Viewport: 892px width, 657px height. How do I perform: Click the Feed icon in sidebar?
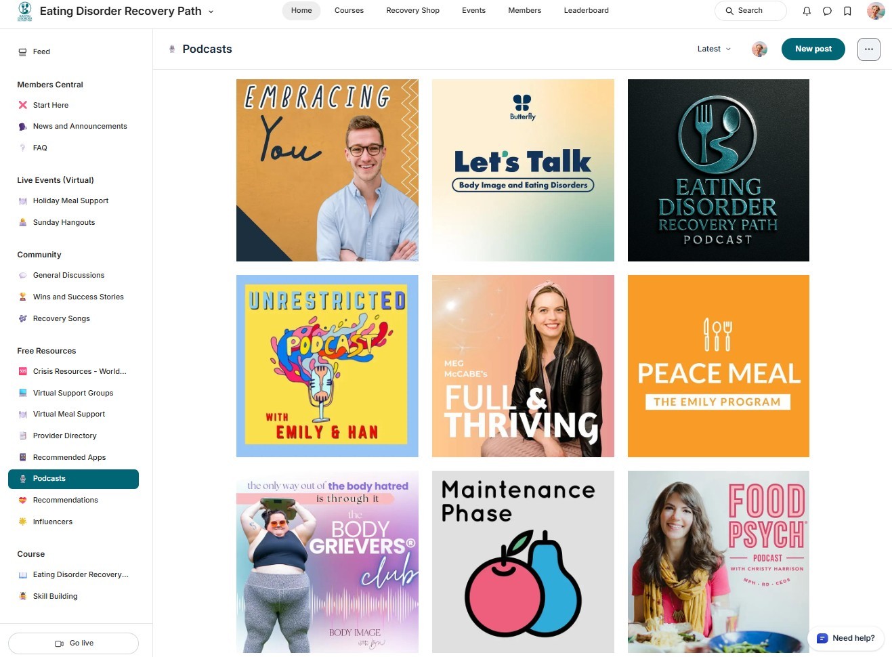[x=22, y=51]
